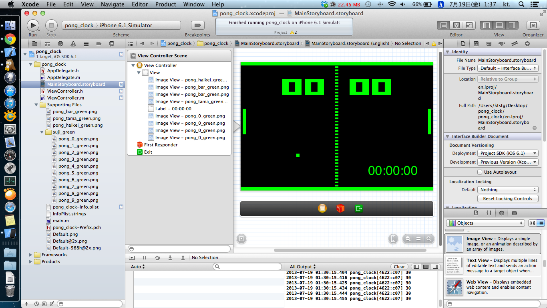Select AppDelegate.h in the navigator

pos(63,71)
